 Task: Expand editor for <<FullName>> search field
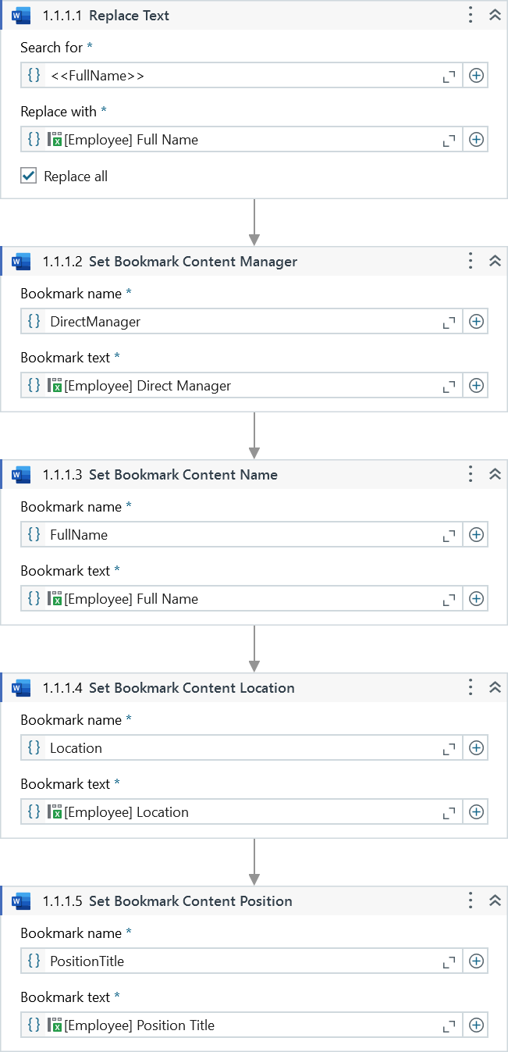click(449, 76)
